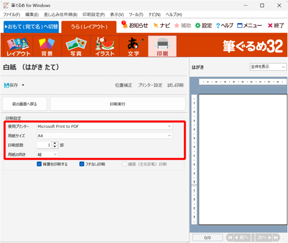
Task: Open the 表示(V) menu
Action: (x=117, y=14)
